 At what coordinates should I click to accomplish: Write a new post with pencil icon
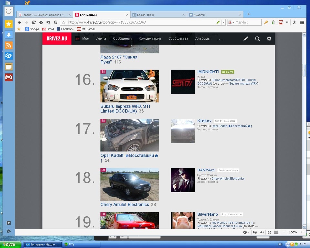(x=246, y=39)
